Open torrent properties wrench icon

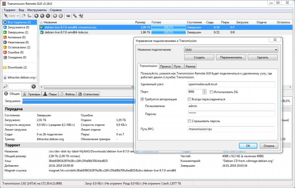tap(75, 16)
